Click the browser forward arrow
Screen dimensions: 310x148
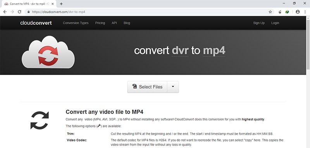coord(12,12)
